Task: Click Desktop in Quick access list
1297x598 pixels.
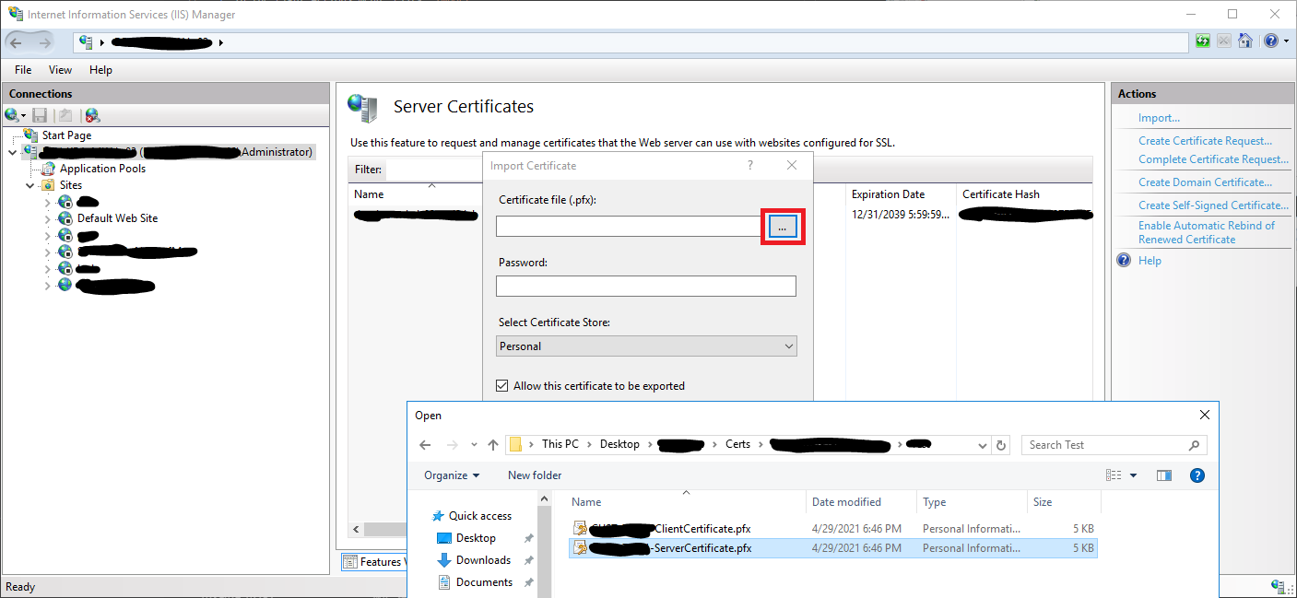Action: pyautogui.click(x=476, y=538)
